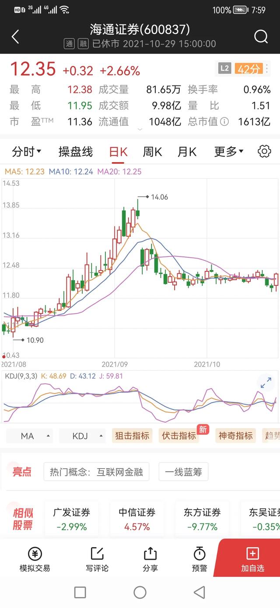Screen dimensions: 280x608
Task: Tap the 亮点 highlights label
Action: 21,472
